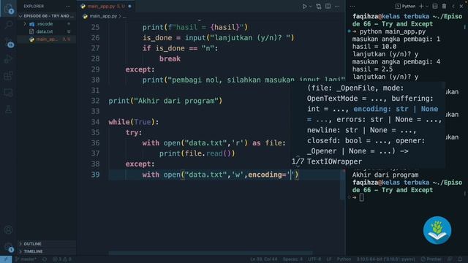Go to previous signature in the 1/7 hint
Screen dimensions: 468x263
[x=298, y=156]
